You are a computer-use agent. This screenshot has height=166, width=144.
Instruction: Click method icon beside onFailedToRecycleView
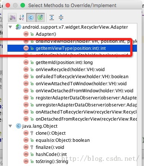(x=26, y=76)
